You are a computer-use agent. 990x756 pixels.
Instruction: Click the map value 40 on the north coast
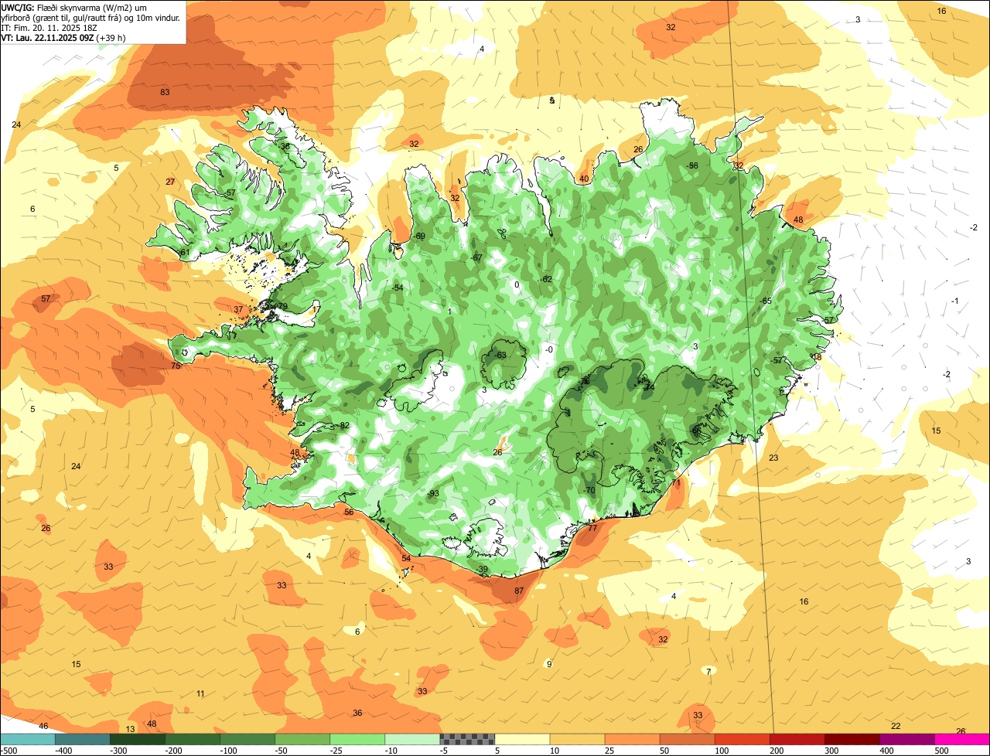coord(584,179)
